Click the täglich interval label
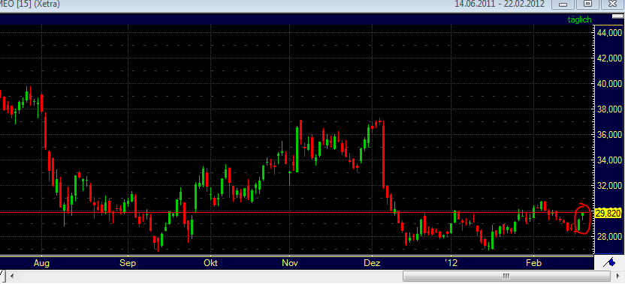The height and width of the screenshot is (284, 625). point(580,19)
